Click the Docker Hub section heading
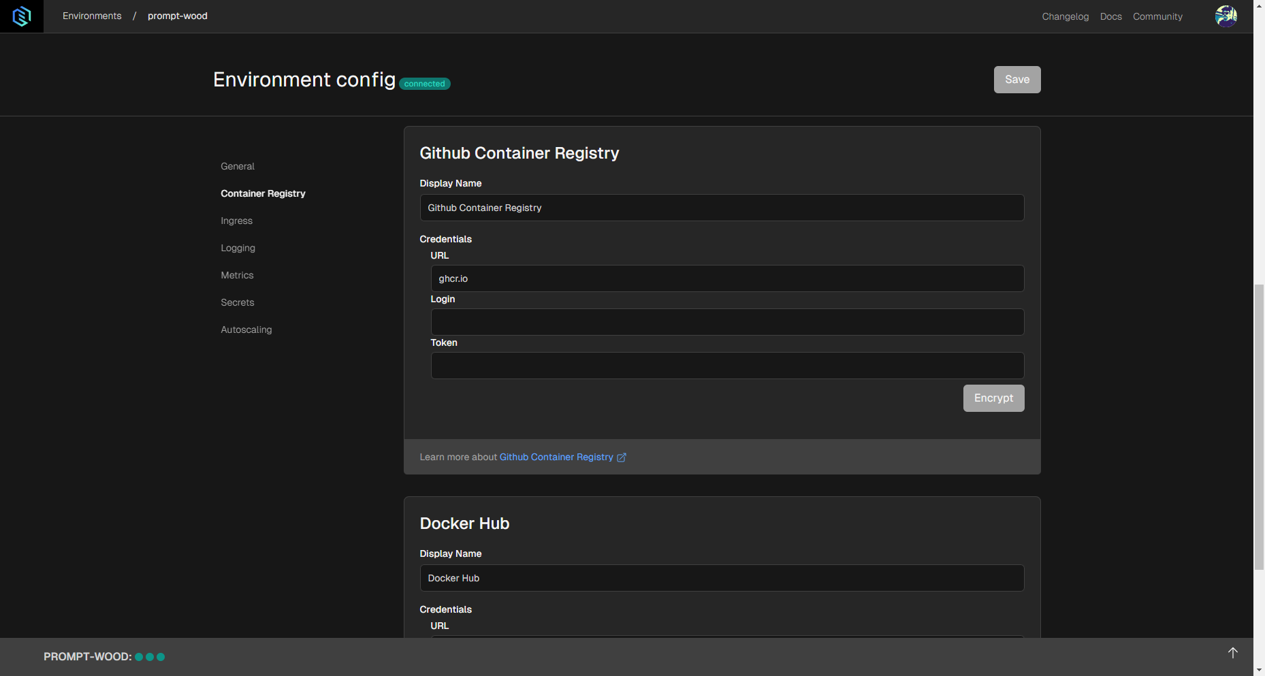The image size is (1265, 676). [464, 524]
